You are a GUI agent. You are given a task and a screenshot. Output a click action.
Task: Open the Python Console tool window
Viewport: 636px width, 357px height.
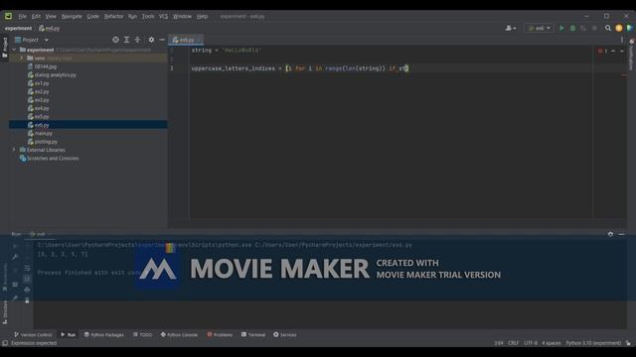point(179,335)
